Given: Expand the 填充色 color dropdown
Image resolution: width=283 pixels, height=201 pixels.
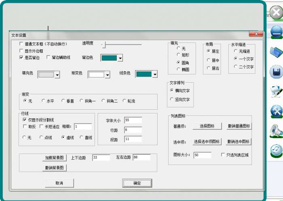Looking at the screenshot, I should (57, 75).
